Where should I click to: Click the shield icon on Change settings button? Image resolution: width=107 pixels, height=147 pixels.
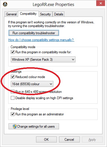(x=15, y=126)
